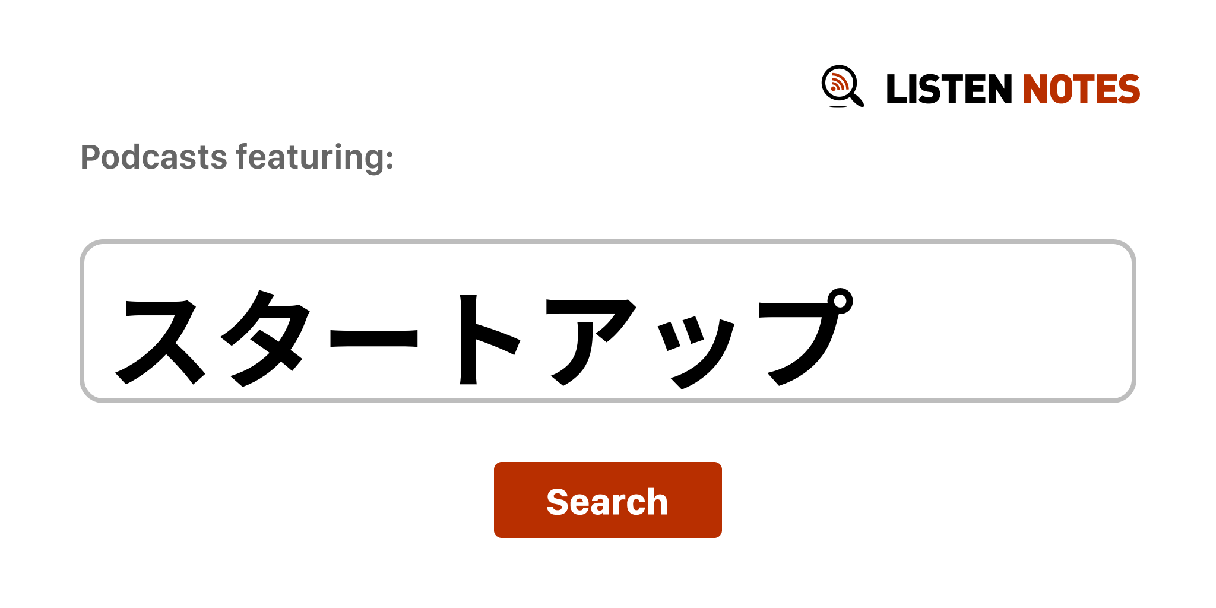Place cursor on the タ character
The image size is (1216, 608).
(x=265, y=338)
